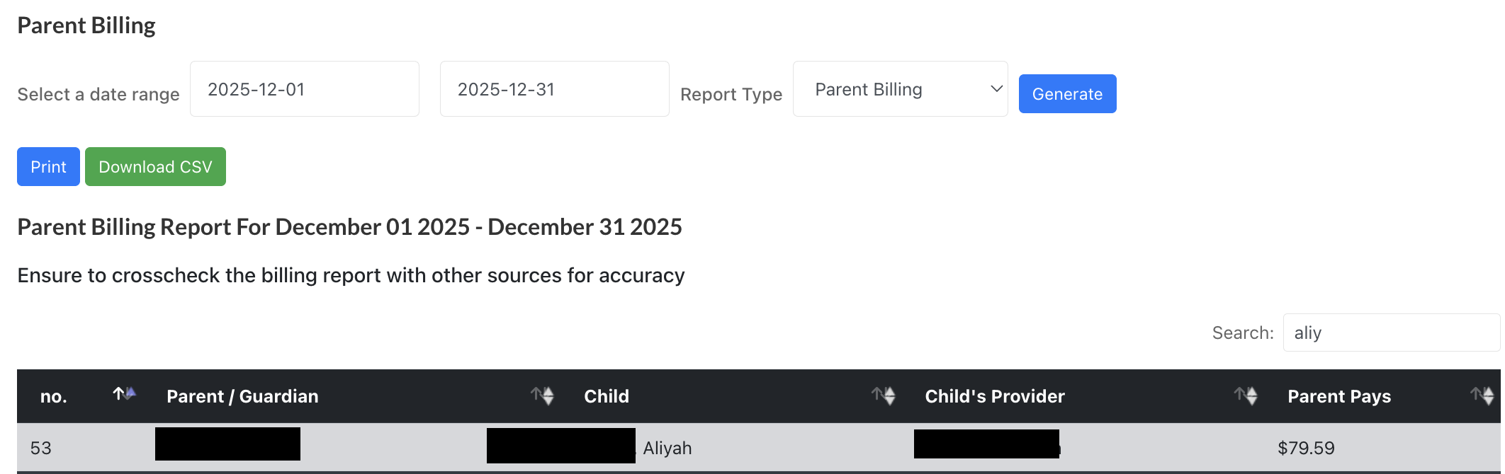
Task: Click the Parent Billing Report date heading
Action: [x=349, y=228]
